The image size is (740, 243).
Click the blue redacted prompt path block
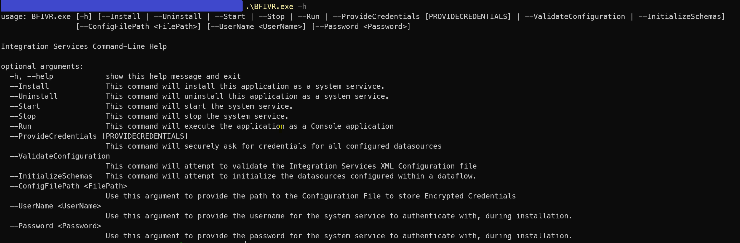click(122, 6)
